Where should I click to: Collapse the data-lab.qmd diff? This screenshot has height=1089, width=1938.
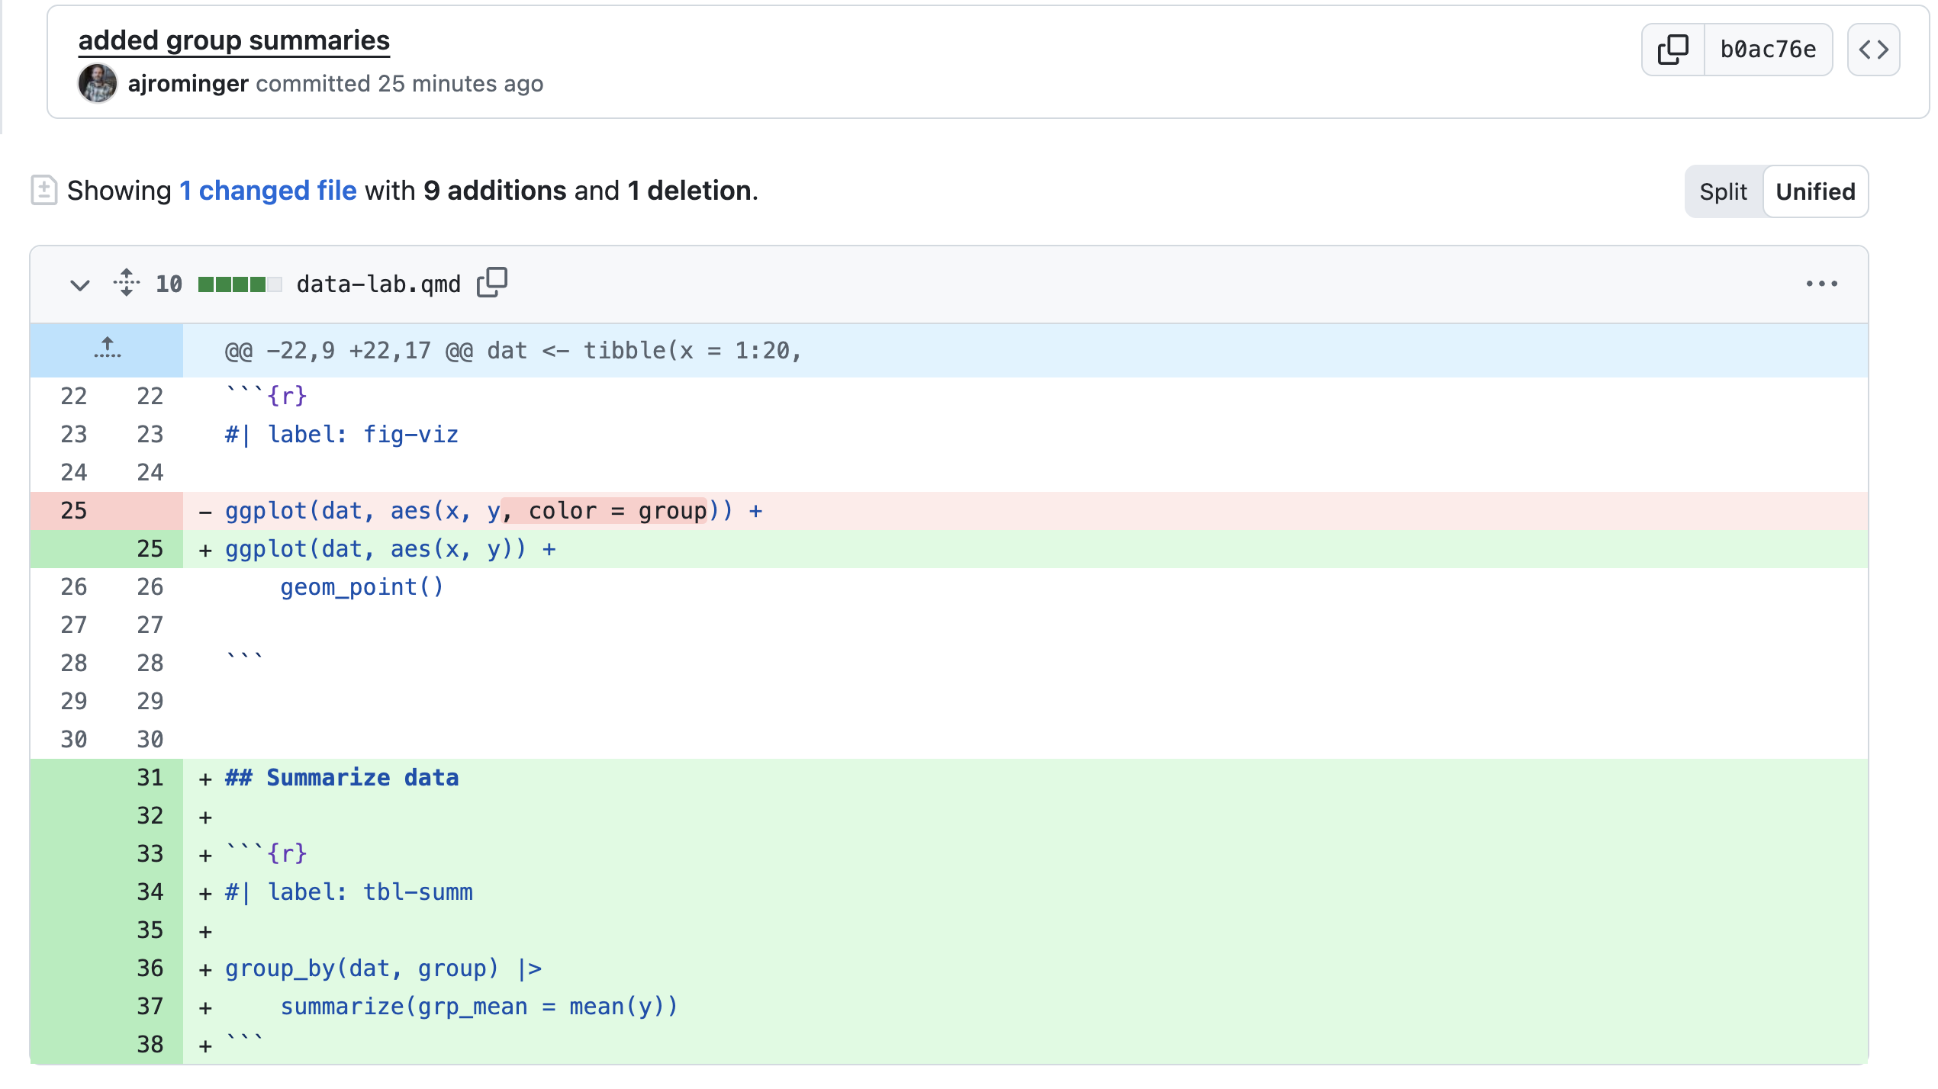point(79,284)
